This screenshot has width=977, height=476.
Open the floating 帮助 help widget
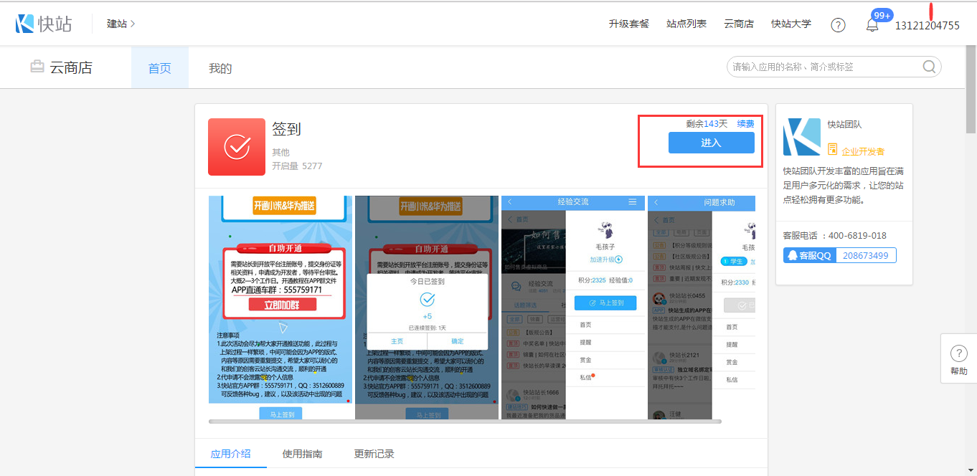(x=958, y=359)
